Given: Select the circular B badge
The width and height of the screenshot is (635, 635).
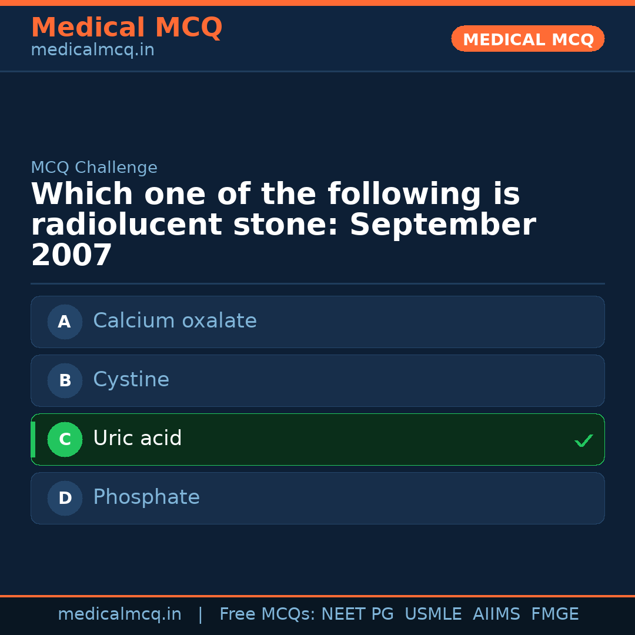Looking at the screenshot, I should click(x=65, y=380).
